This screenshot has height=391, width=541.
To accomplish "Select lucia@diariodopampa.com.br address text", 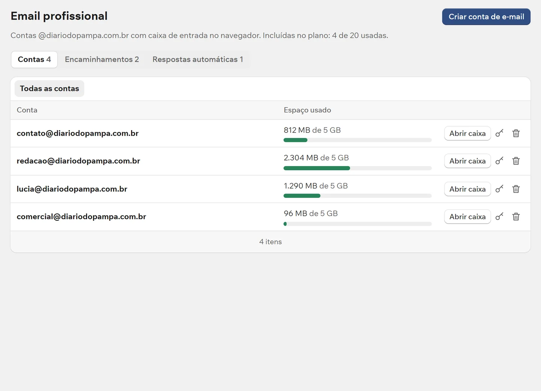I will tap(72, 189).
